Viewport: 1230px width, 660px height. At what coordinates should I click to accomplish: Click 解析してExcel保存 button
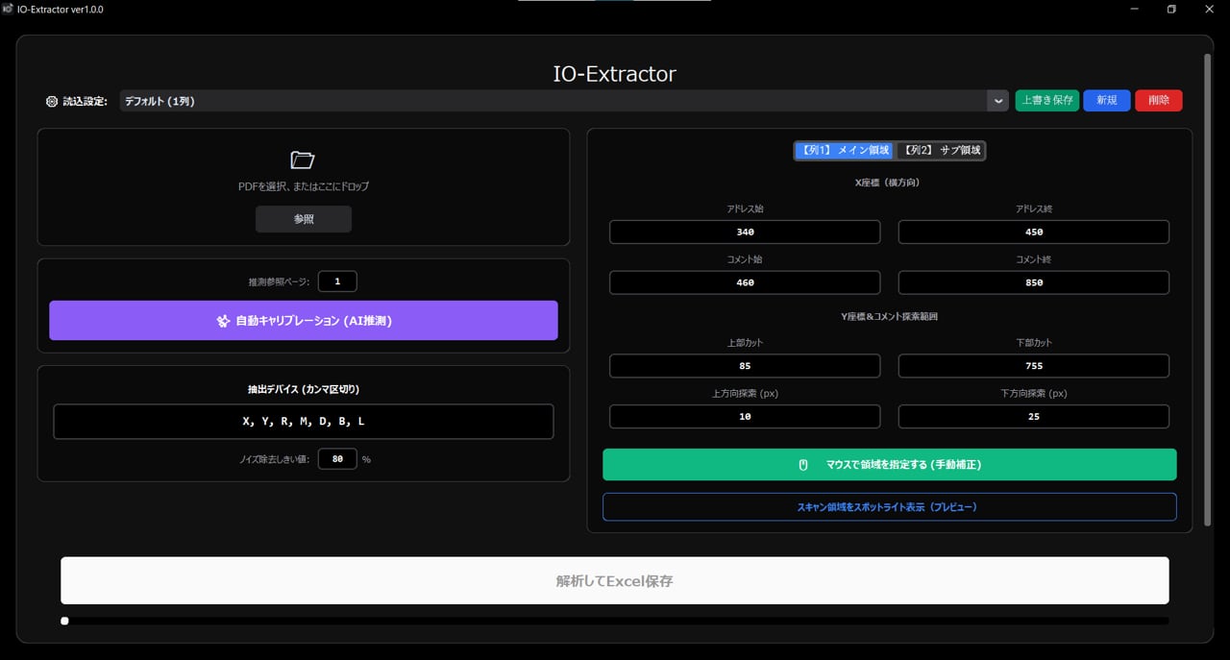[614, 581]
